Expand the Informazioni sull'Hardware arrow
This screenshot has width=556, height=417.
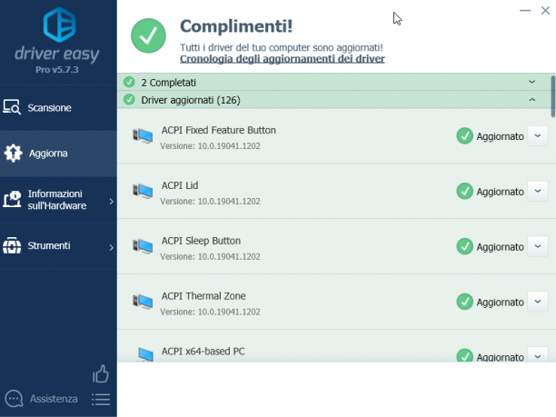pos(112,202)
